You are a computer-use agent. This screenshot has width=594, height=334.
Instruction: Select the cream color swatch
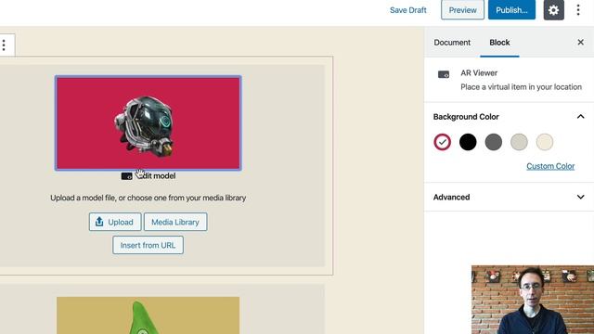click(545, 142)
